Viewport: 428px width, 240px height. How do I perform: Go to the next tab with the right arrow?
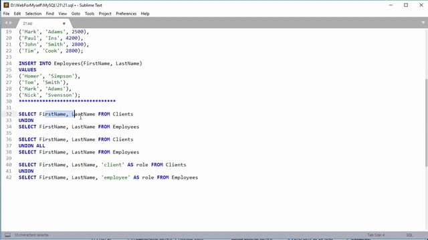(x=11, y=23)
